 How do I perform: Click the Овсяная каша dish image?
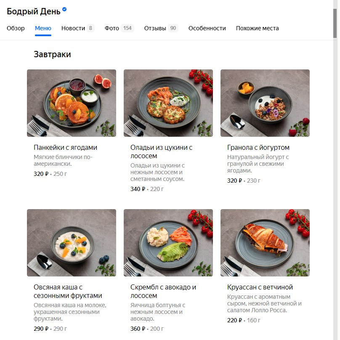click(x=72, y=243)
